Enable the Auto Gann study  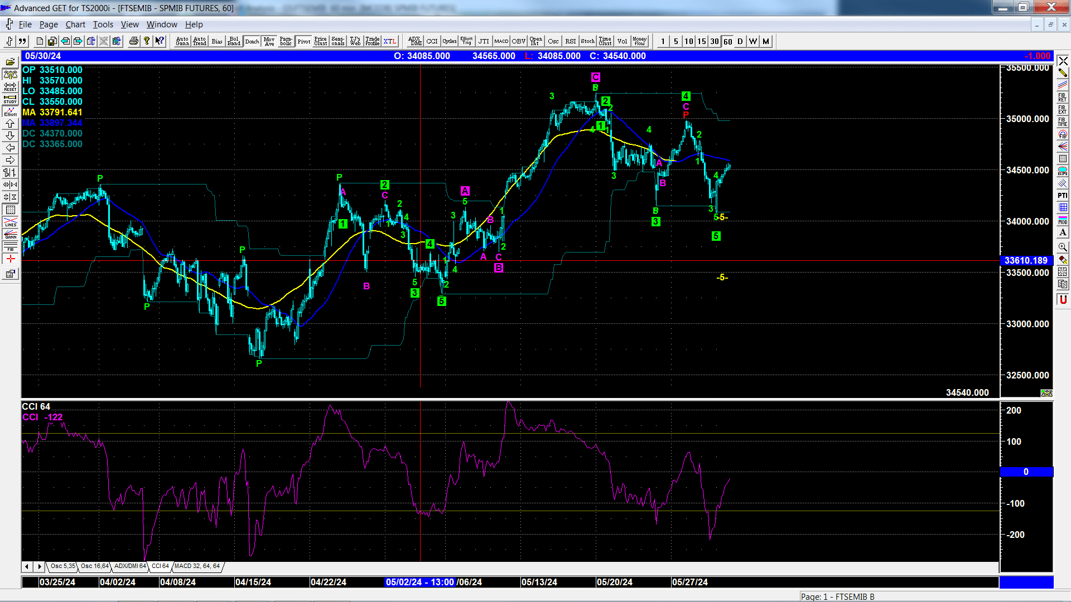[182, 41]
